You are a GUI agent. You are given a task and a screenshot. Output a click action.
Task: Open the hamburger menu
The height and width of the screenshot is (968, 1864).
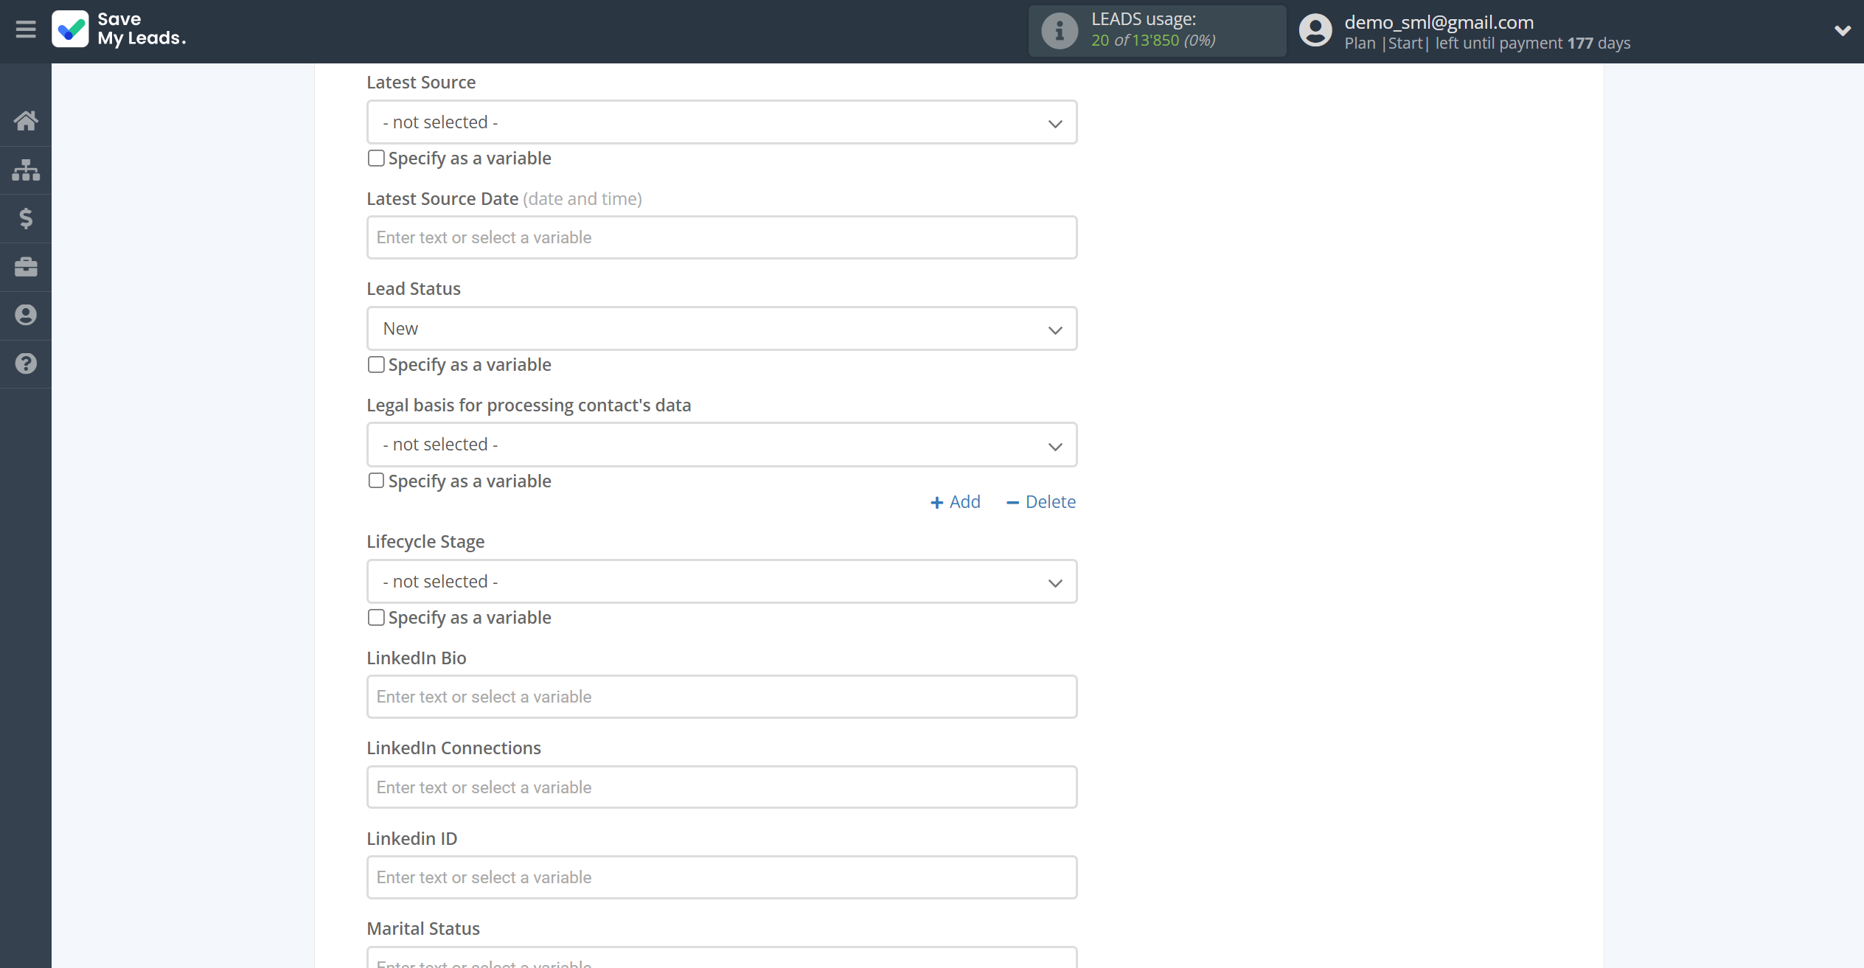(26, 29)
